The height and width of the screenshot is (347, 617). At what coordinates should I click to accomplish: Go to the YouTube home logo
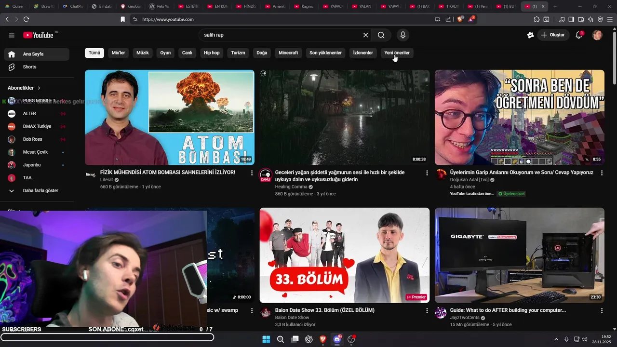coord(38,35)
